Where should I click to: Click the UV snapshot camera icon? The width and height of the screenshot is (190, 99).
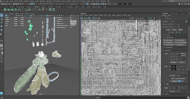pos(99,18)
